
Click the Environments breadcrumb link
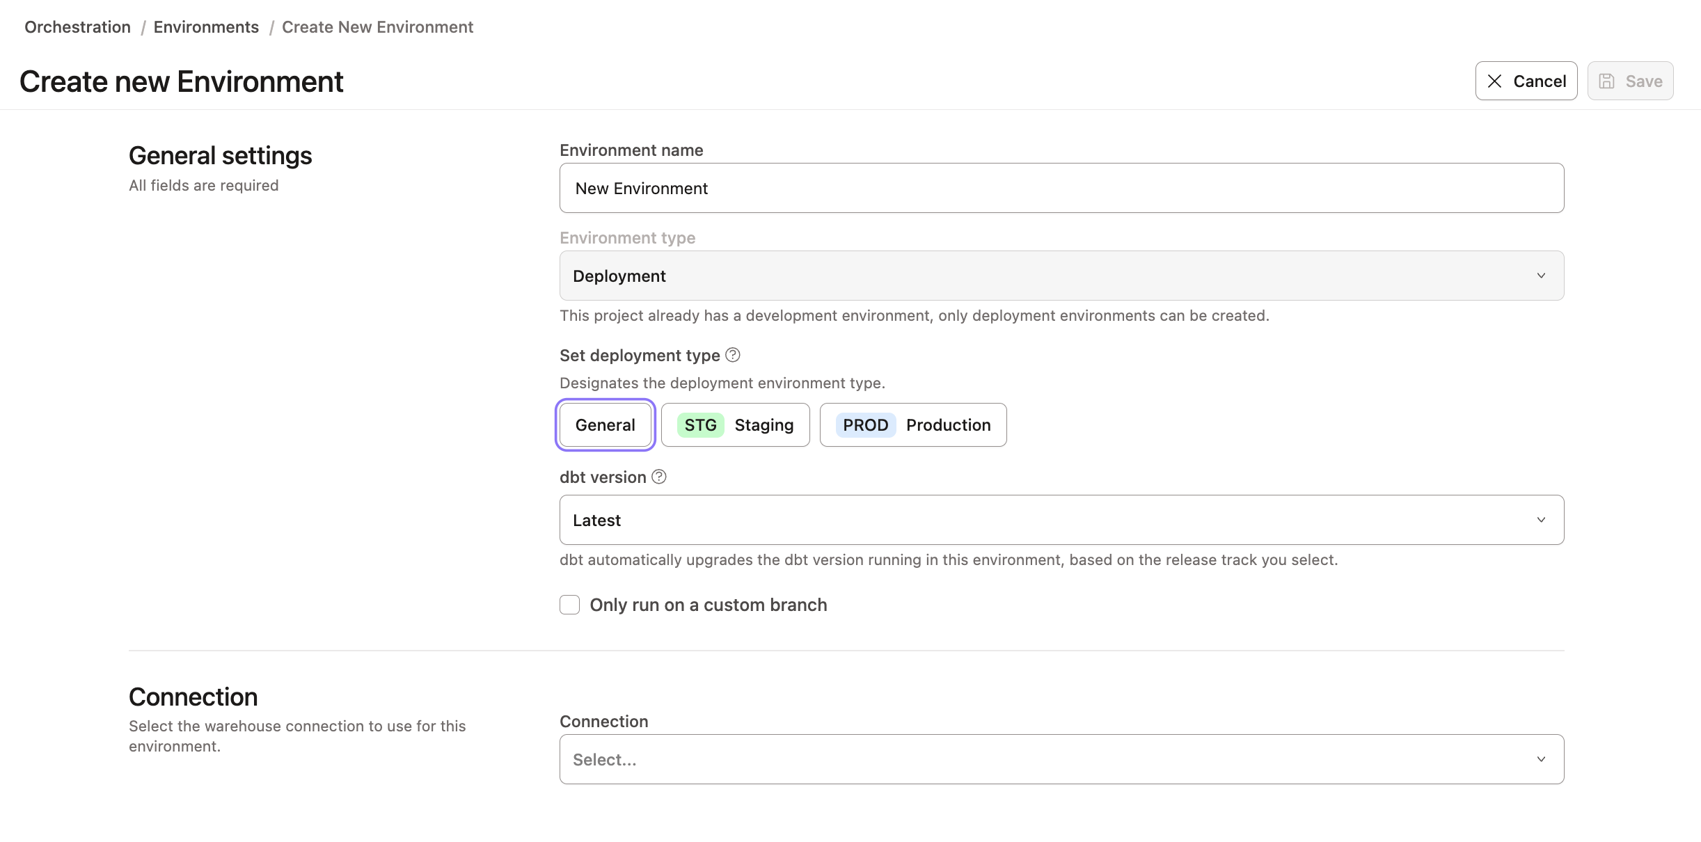point(206,26)
